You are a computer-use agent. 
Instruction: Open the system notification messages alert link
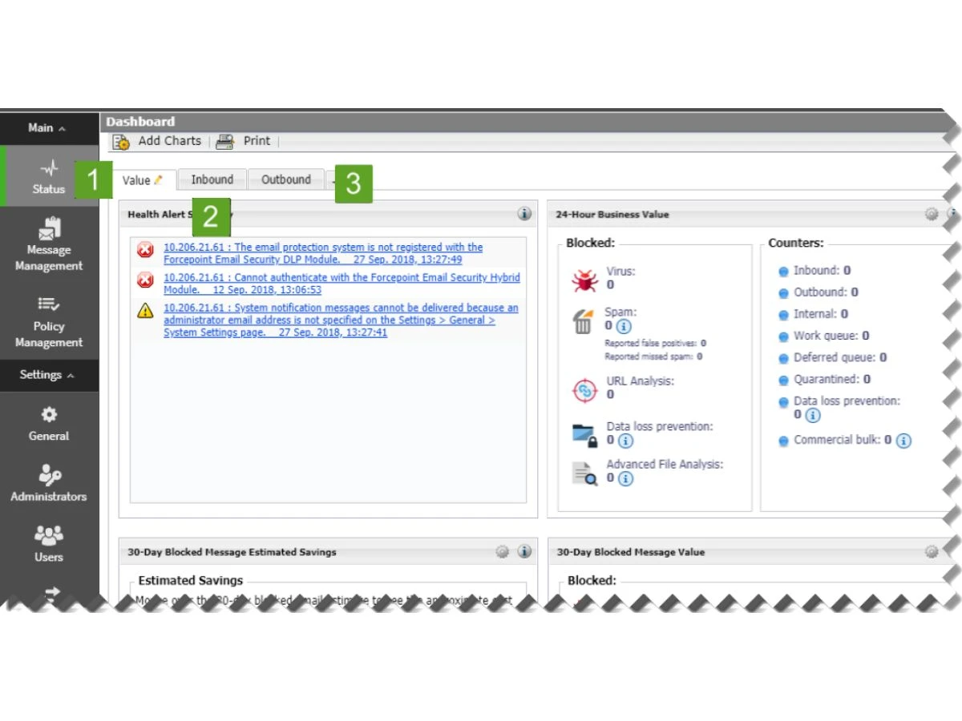(342, 320)
